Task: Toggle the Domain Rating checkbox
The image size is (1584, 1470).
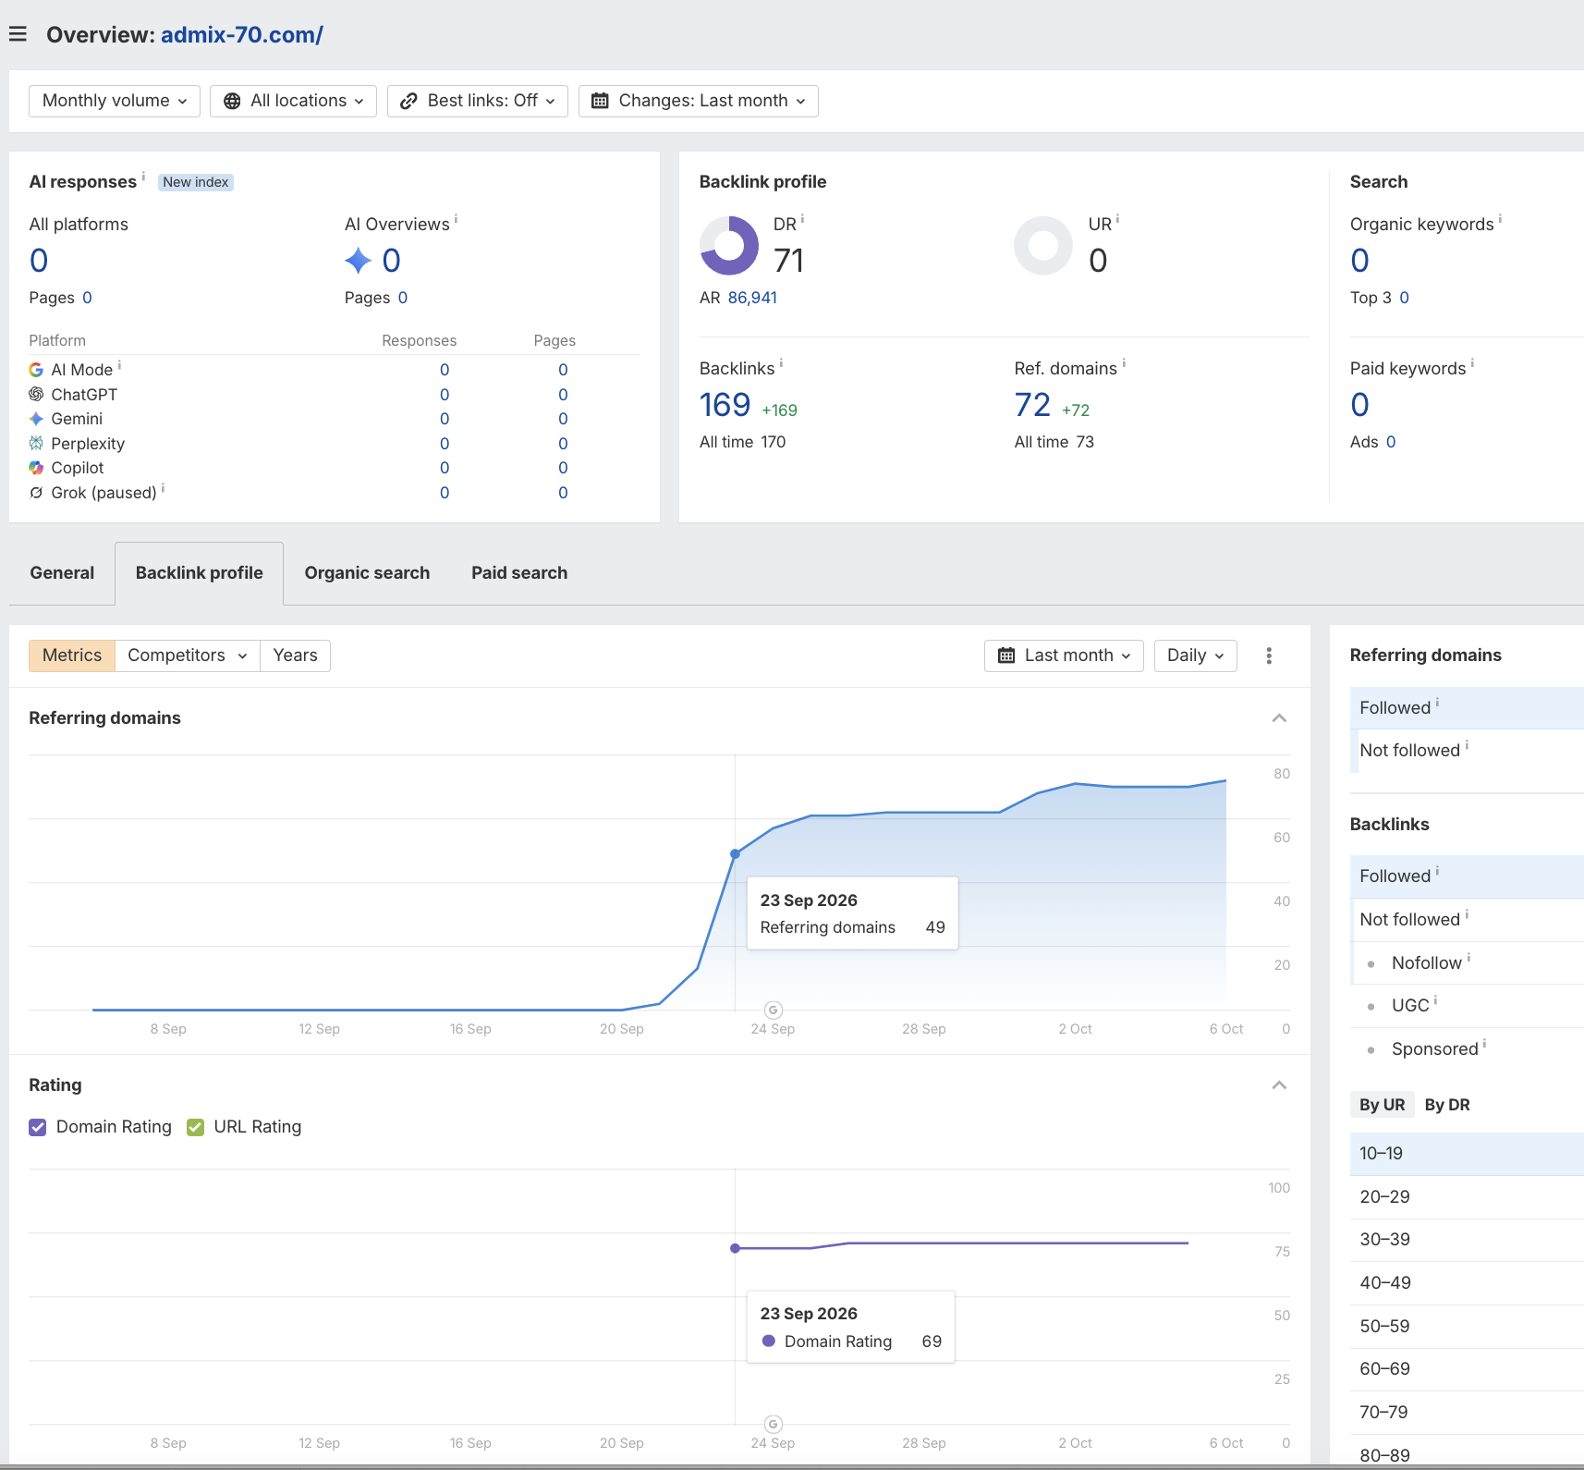Action: tap(38, 1127)
